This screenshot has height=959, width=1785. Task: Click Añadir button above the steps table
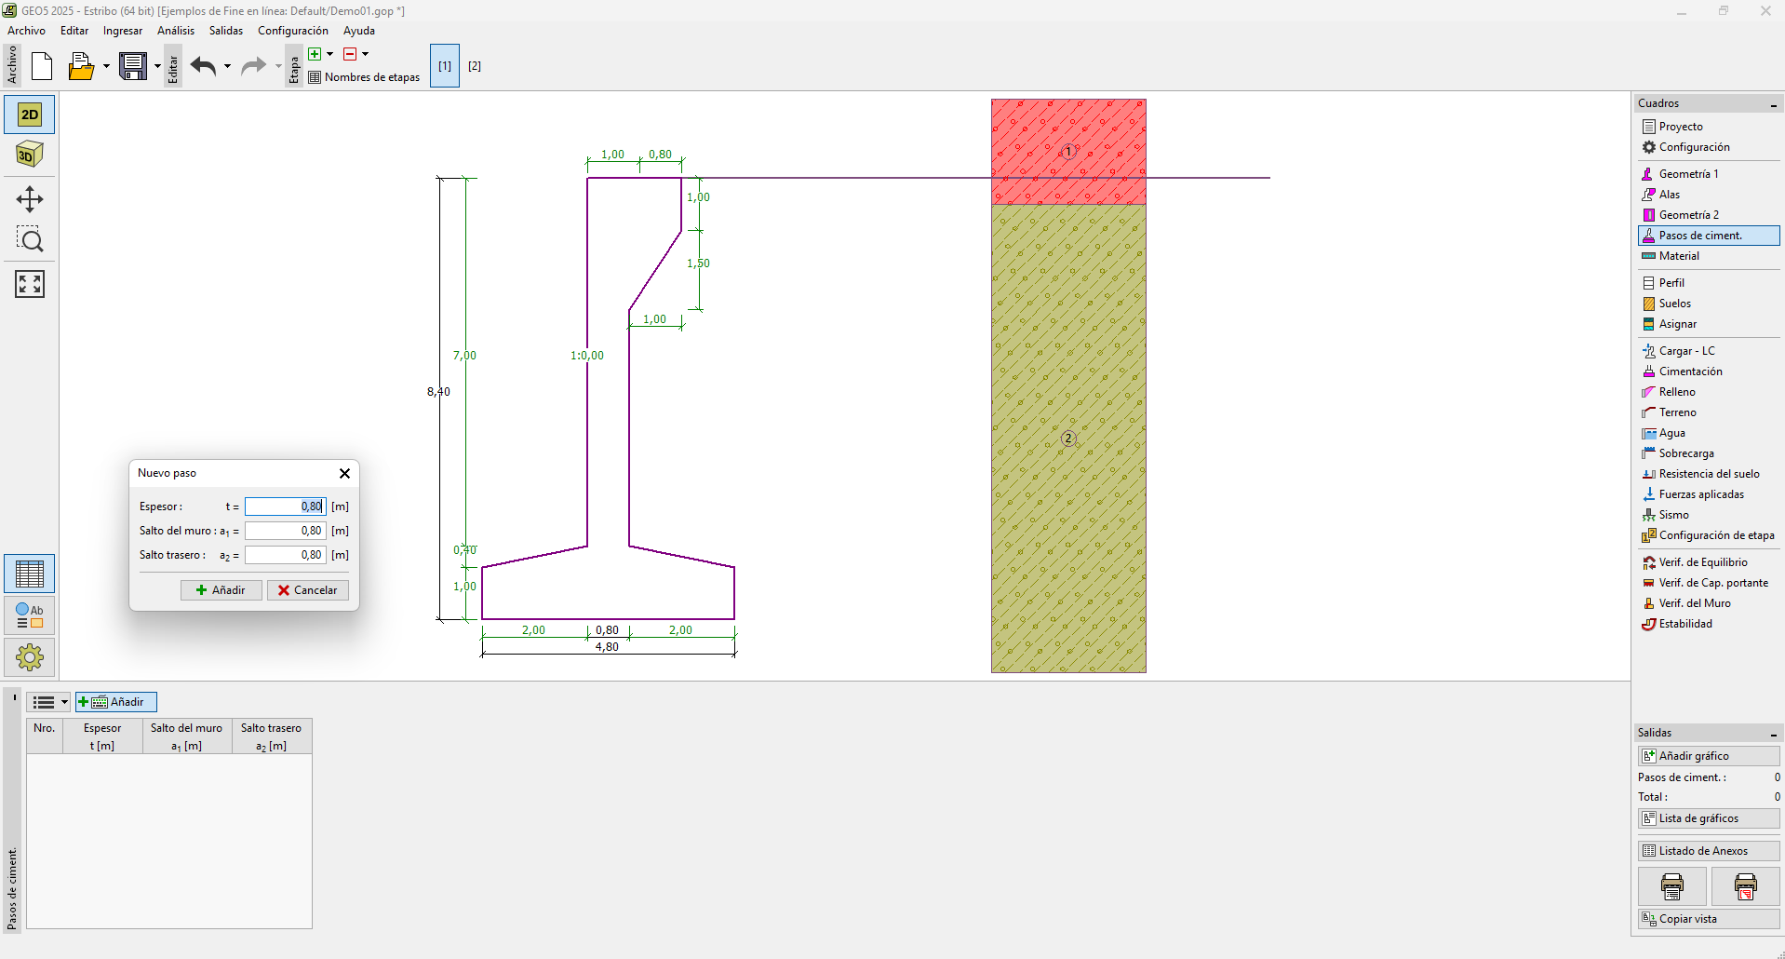(x=115, y=702)
